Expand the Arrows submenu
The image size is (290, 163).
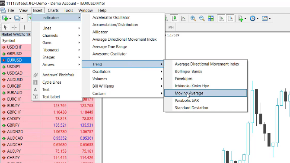click(57, 64)
